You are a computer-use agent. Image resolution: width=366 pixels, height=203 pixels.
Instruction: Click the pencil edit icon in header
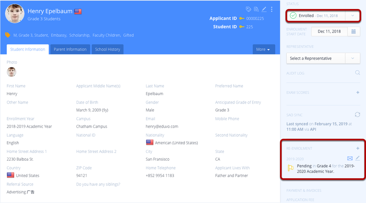[x=264, y=9]
